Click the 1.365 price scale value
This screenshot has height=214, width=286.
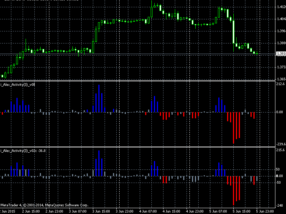(281, 79)
